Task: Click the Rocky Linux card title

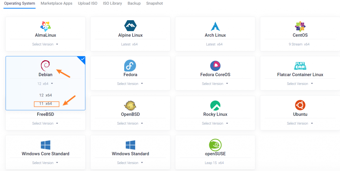Action: pyautogui.click(x=215, y=114)
